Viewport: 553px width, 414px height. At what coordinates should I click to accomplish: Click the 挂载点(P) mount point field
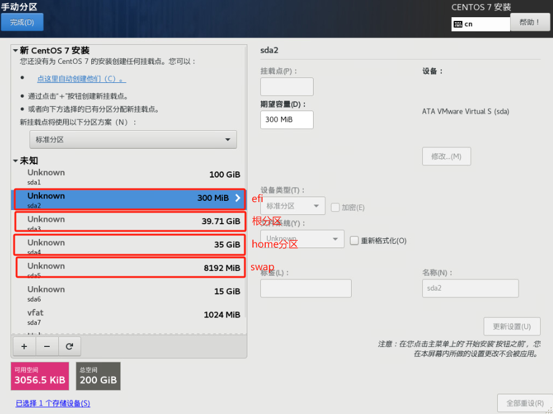[287, 87]
